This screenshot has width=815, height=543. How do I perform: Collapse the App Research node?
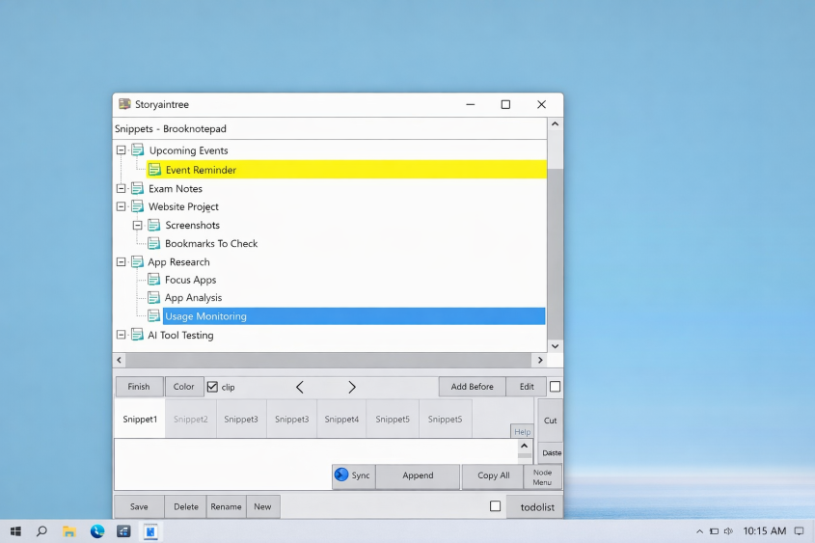pyautogui.click(x=122, y=262)
